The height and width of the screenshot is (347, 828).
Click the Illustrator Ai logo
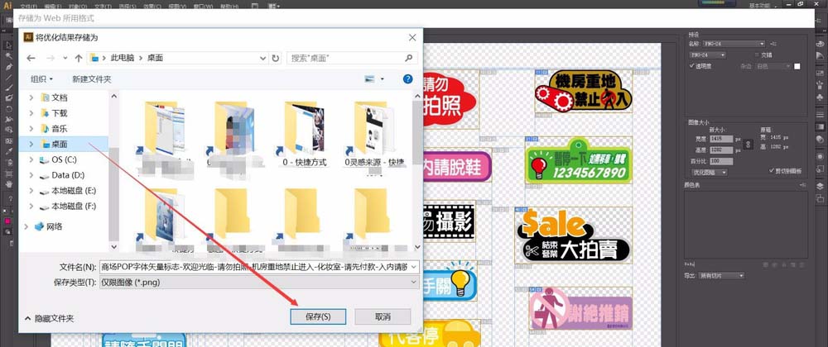pos(7,5)
